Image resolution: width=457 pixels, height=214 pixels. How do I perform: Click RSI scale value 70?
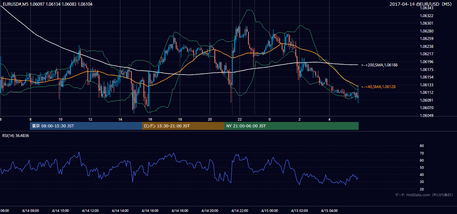pos(422,153)
